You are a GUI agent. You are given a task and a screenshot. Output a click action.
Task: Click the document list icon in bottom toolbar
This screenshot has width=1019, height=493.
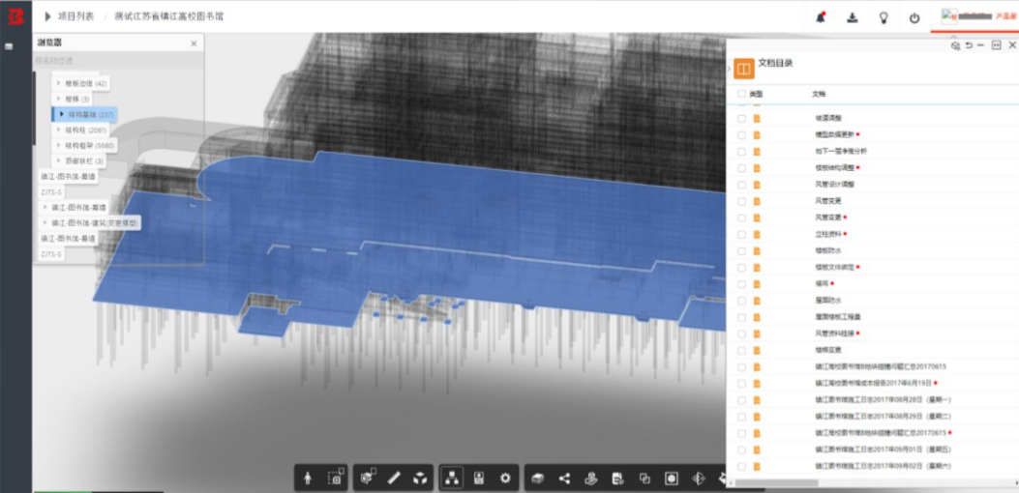click(x=617, y=478)
